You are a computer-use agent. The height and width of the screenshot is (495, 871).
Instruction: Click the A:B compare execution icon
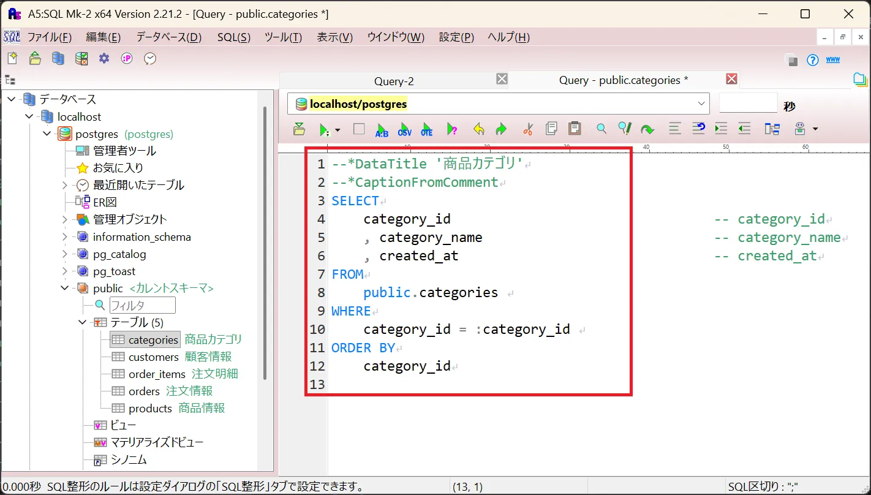point(382,129)
